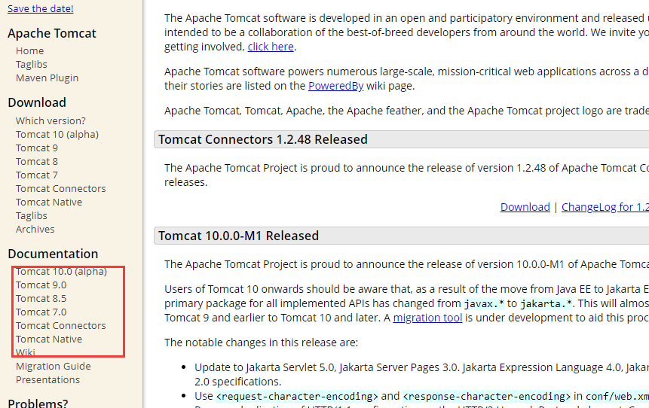This screenshot has width=649, height=408.
Task: Follow the 'click here' link
Action: pyautogui.click(x=271, y=47)
